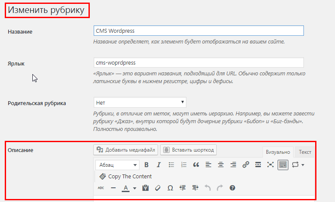Click the Добавить медиафайл button
Image resolution: width=335 pixels, height=202 pixels.
126,150
